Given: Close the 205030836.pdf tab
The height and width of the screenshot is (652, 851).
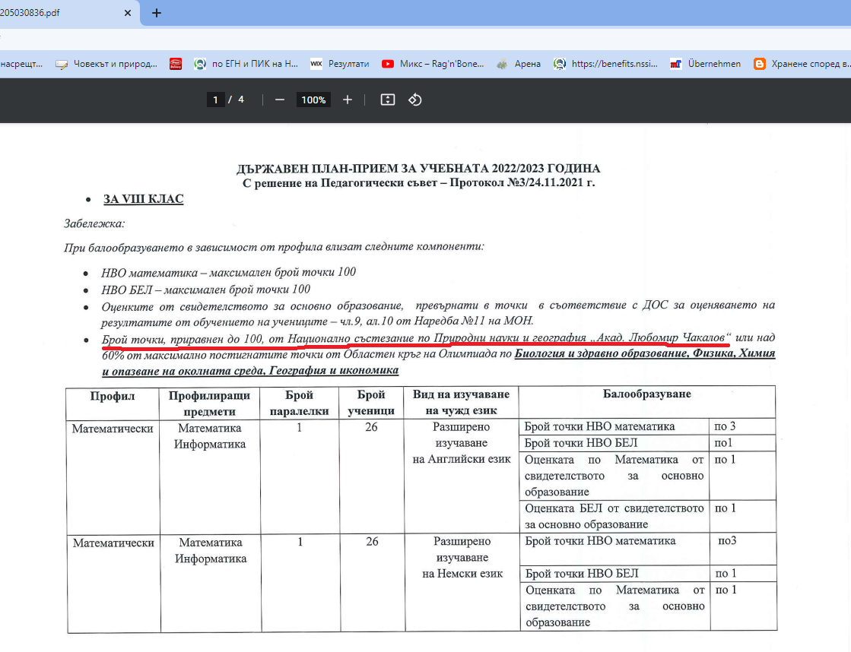Looking at the screenshot, I should pos(128,13).
